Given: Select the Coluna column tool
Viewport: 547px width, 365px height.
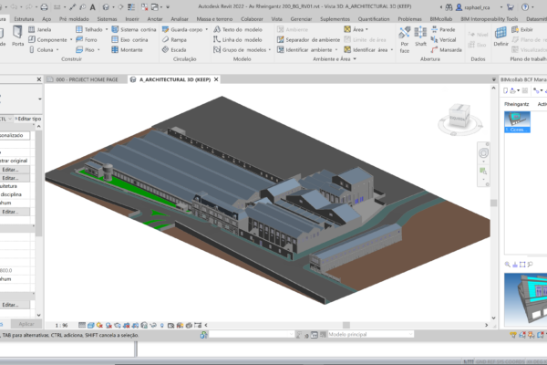Looking at the screenshot, I should point(41,50).
